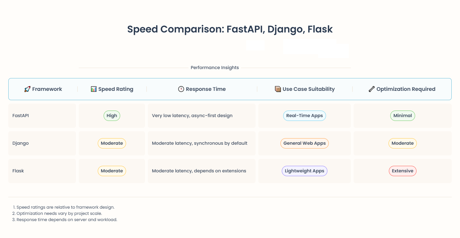Click the bar chart icon beside Speed Rating

94,89
